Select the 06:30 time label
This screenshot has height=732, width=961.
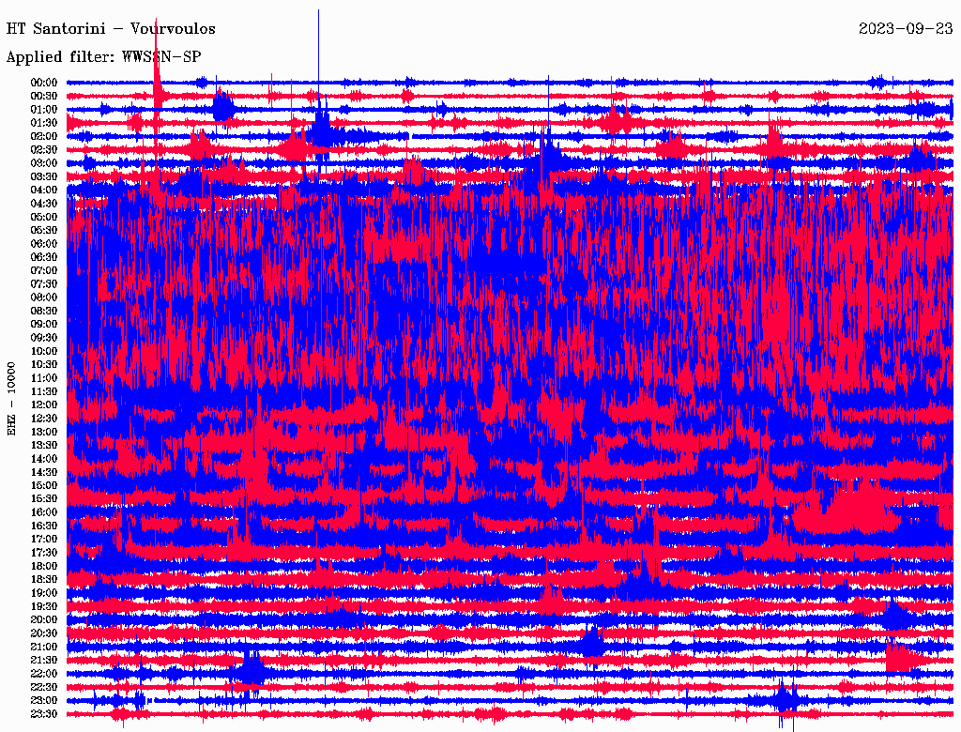coord(43,257)
